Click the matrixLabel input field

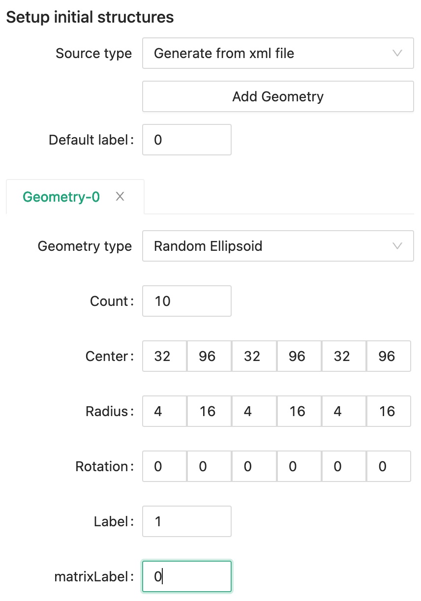[x=186, y=576]
